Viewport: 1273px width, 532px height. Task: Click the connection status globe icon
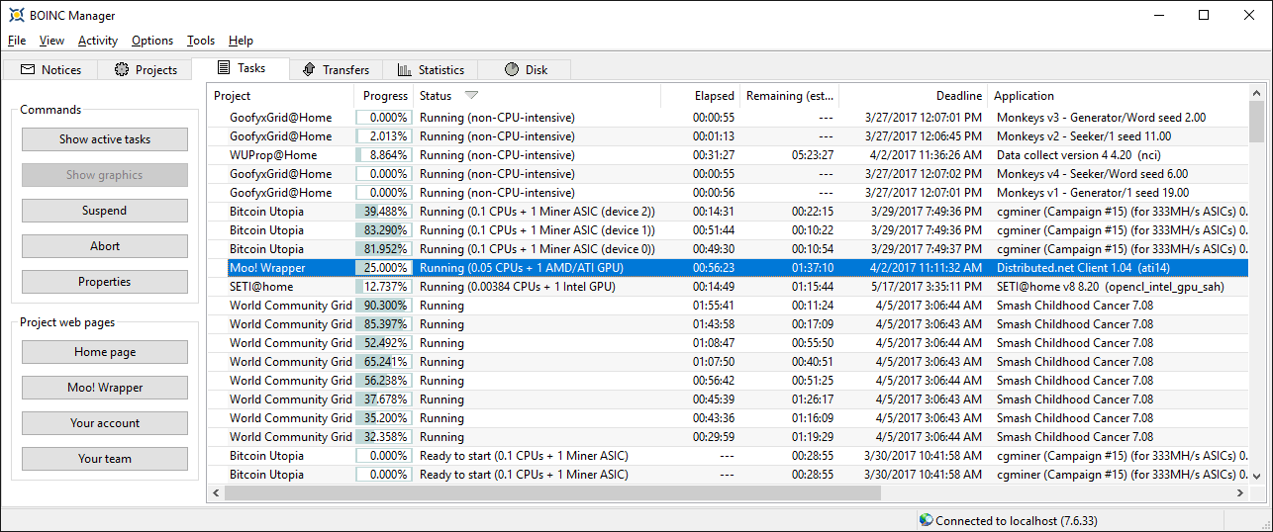pyautogui.click(x=926, y=520)
